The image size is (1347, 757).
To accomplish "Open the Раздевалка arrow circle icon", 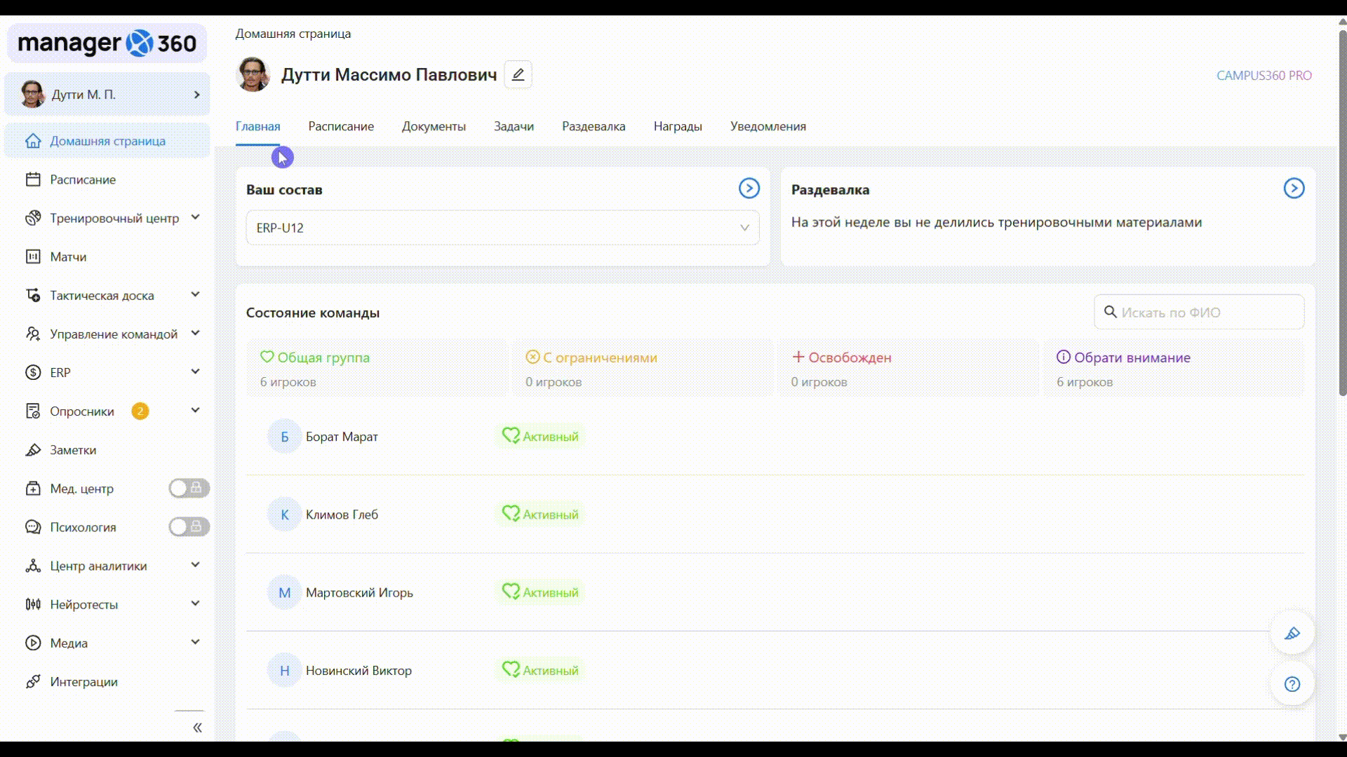I will point(1294,189).
